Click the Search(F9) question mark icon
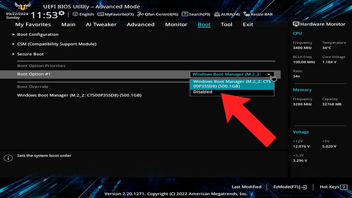This screenshot has width=352, height=198. (185, 14)
